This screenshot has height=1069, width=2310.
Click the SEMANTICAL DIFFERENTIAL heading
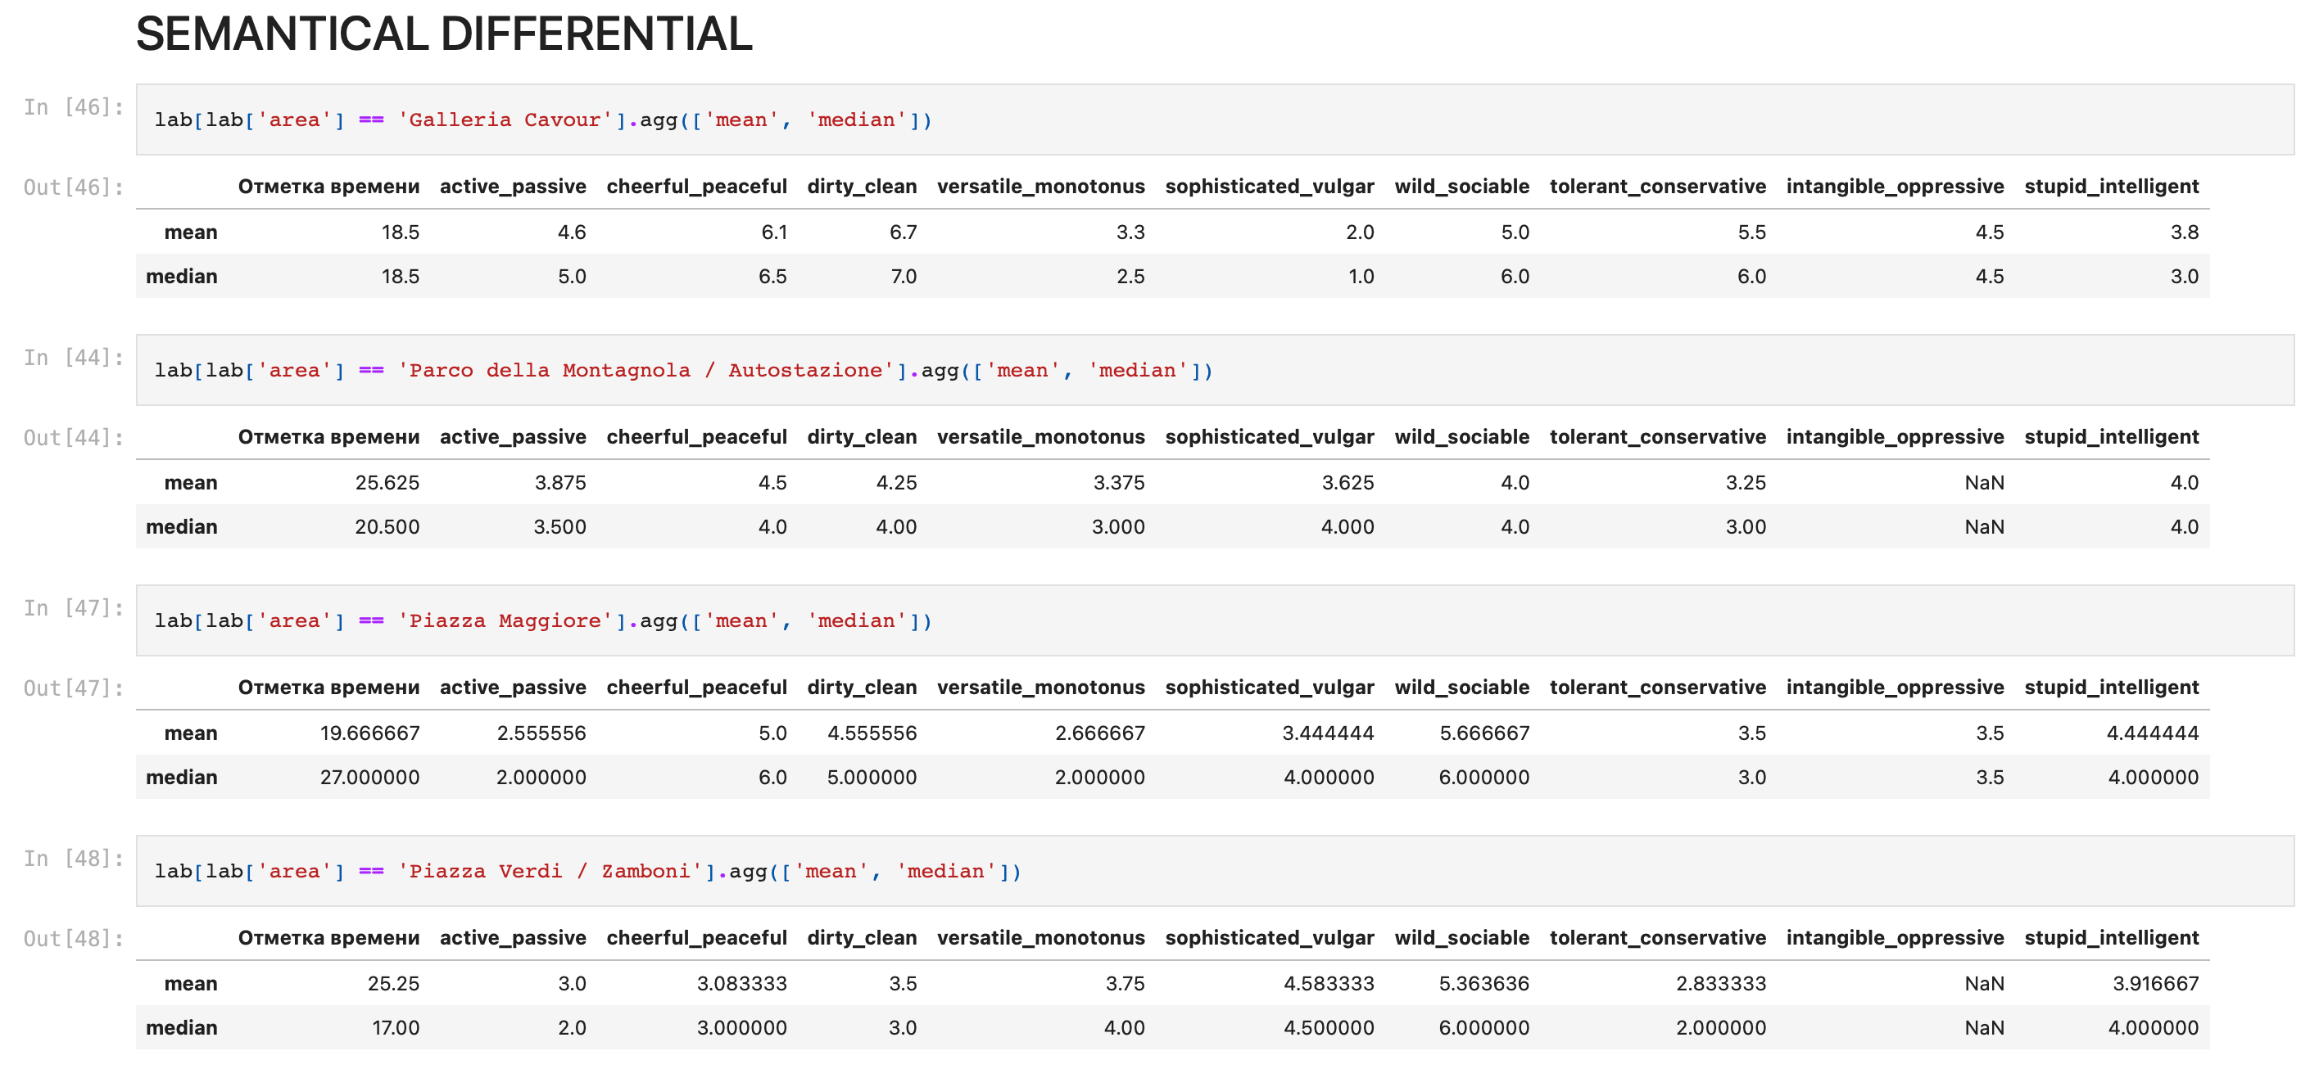click(x=444, y=34)
